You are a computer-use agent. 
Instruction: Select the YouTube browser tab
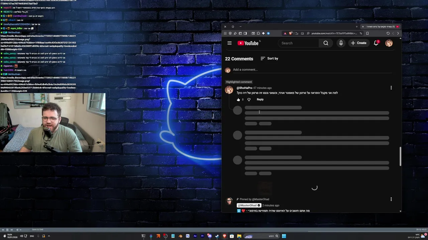[381, 27]
